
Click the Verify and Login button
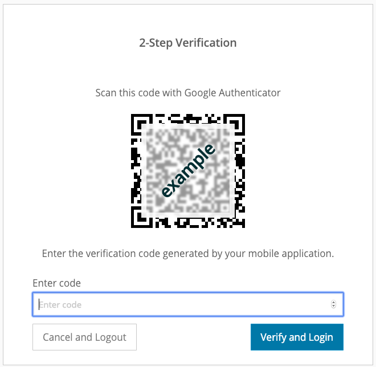click(x=297, y=337)
